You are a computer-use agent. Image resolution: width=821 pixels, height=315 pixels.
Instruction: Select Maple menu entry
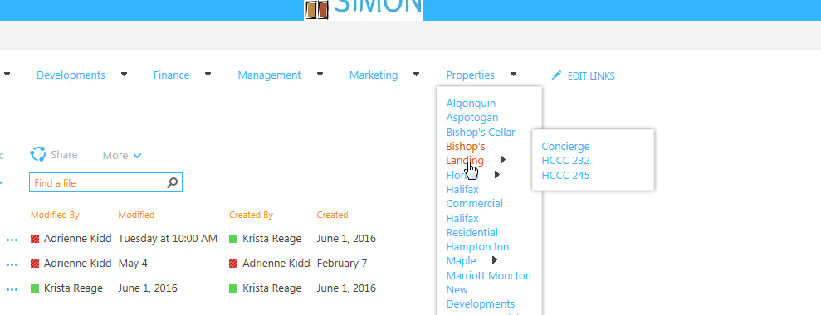click(x=461, y=260)
